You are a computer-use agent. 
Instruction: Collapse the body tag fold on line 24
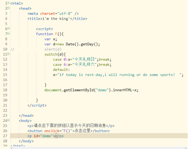coord(8,120)
